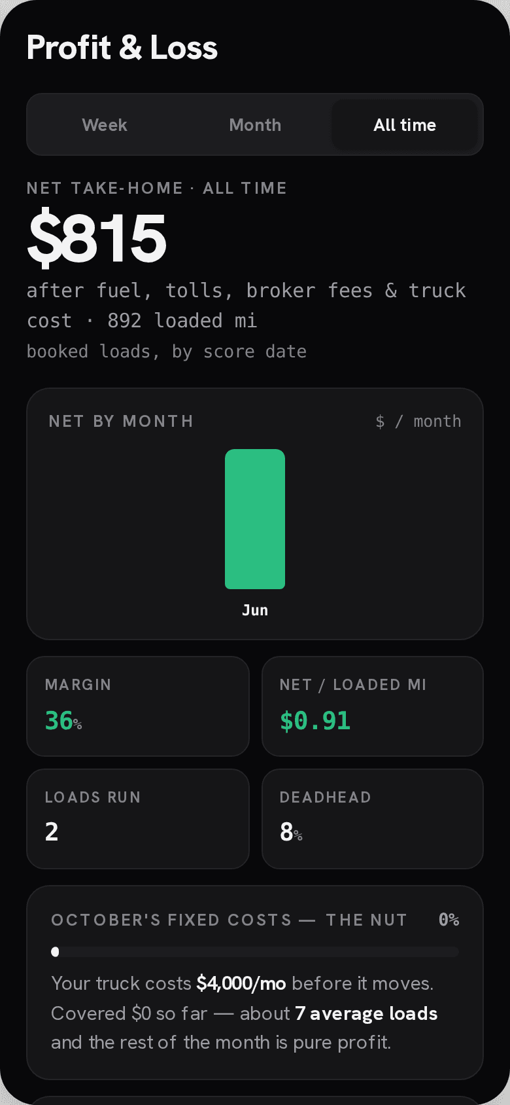Open the Deadhead 8% card
Image resolution: width=510 pixels, height=1105 pixels.
tap(373, 819)
